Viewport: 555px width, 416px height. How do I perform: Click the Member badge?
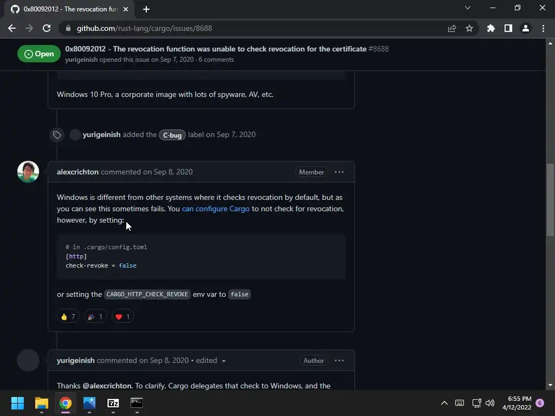point(312,172)
